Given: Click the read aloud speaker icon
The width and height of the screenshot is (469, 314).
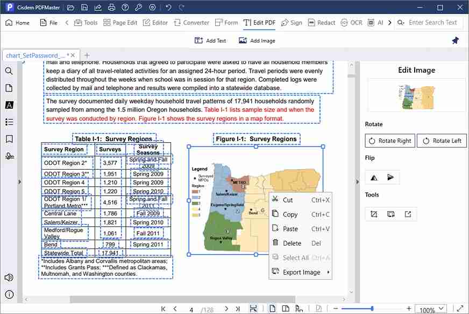Looking at the screenshot, I should click(9, 277).
